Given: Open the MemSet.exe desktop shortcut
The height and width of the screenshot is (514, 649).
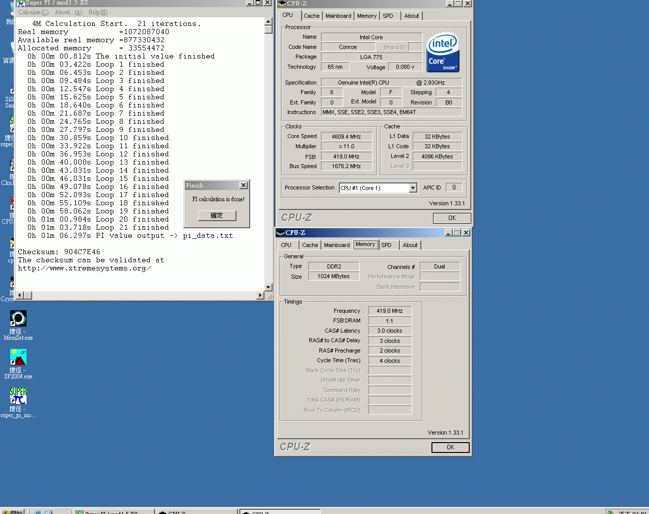Looking at the screenshot, I should 18,325.
